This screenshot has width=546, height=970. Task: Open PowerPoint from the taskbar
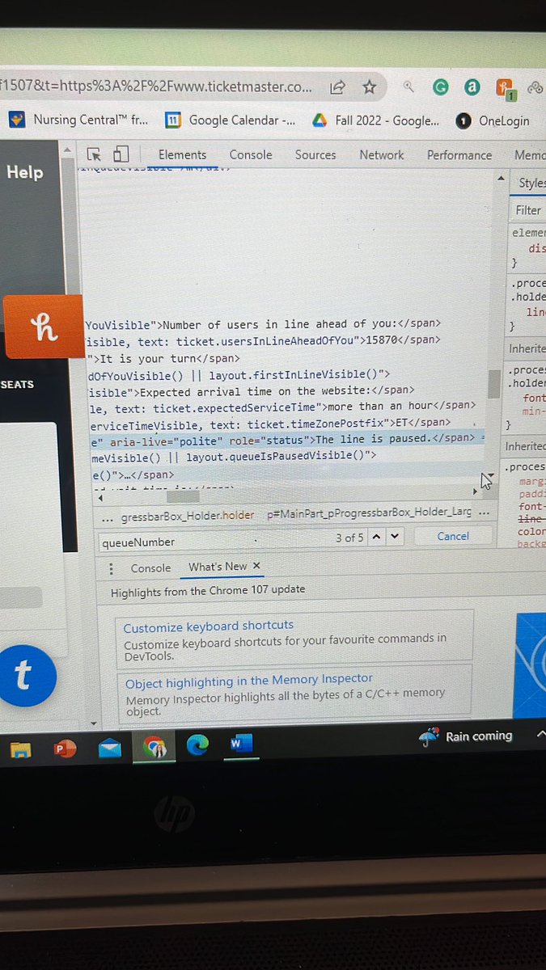[64, 748]
